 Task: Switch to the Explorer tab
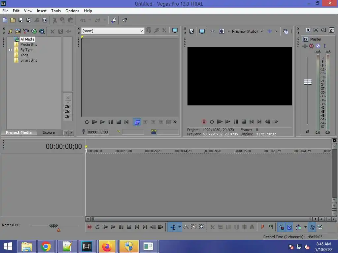click(x=49, y=132)
